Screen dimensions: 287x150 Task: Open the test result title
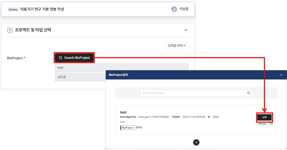tap(123, 112)
